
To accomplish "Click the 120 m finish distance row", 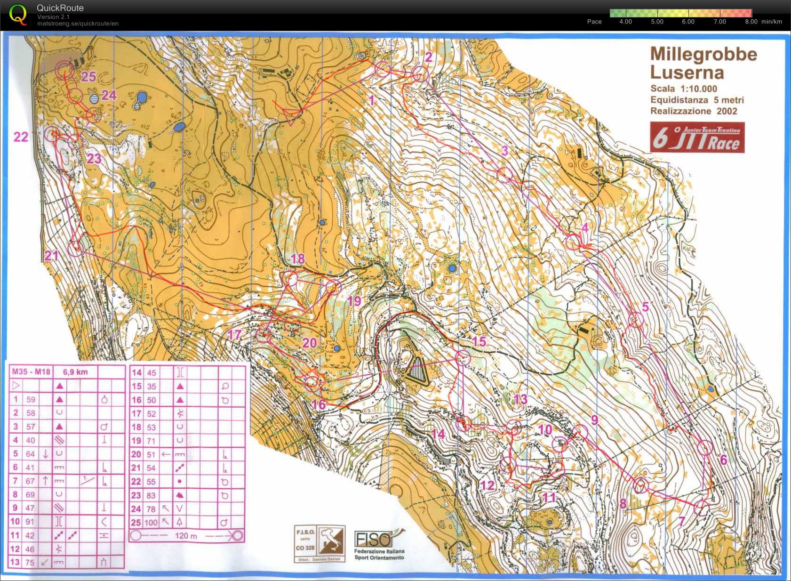I will 186,536.
